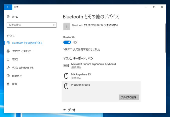Click the USB sidebar icon

tap(8, 84)
